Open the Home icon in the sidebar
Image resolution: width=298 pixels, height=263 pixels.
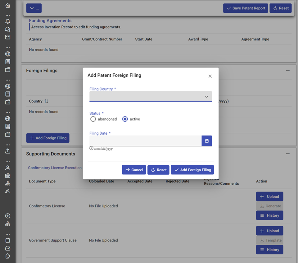coord(8,5)
